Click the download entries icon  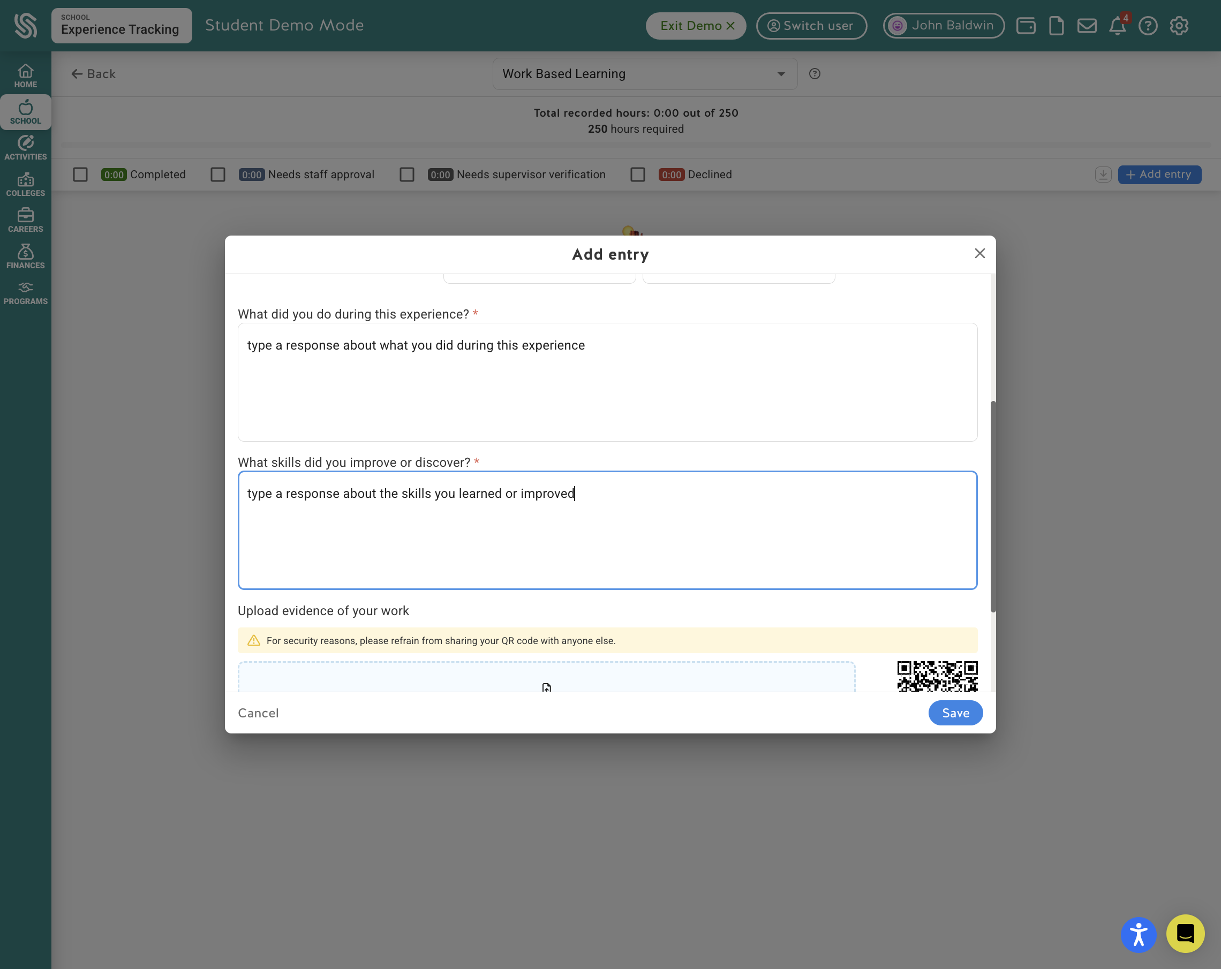1103,175
